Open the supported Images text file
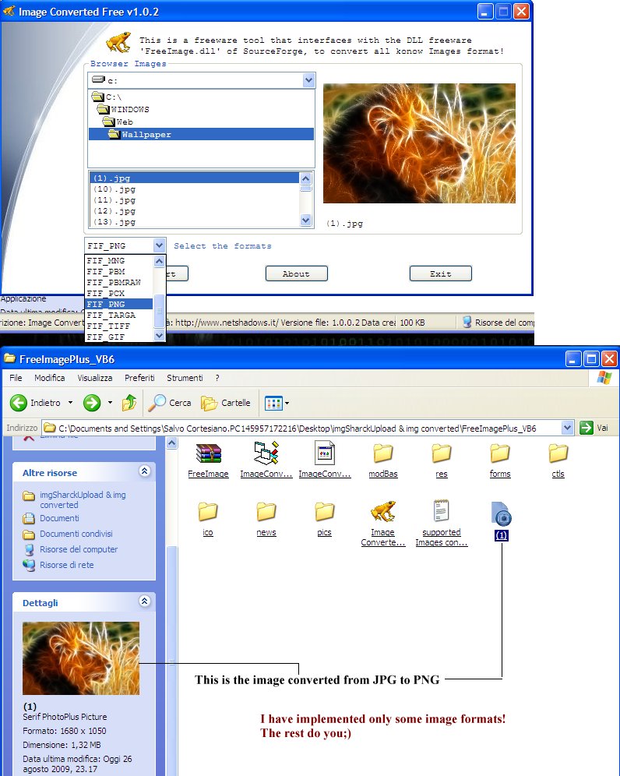Viewport: 620px width, 776px height. coord(442,512)
